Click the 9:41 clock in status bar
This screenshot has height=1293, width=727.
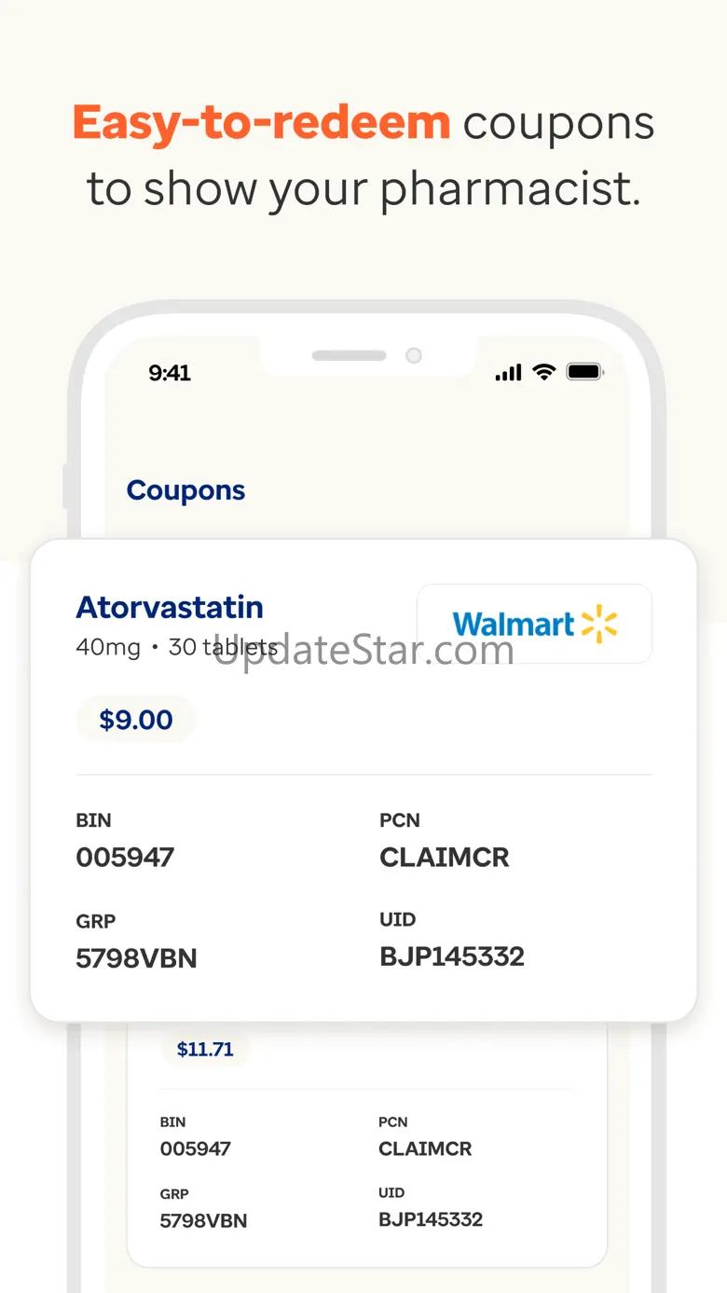coord(170,373)
